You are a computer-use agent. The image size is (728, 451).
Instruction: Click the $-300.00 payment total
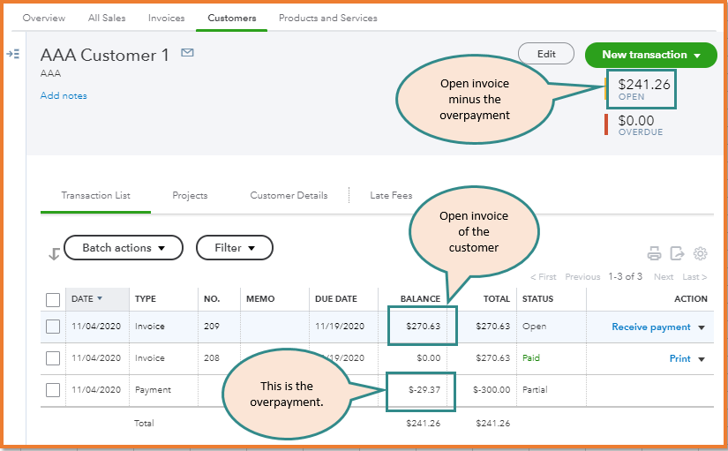(492, 390)
